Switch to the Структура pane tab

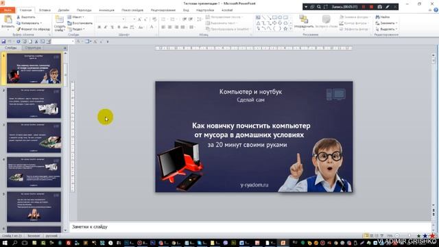(33, 48)
